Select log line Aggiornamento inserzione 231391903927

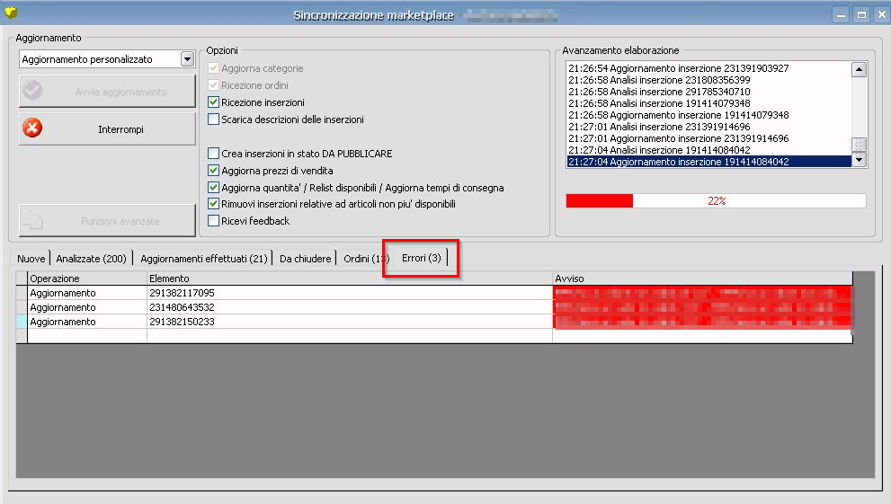(709, 68)
